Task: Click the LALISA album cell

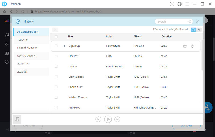Action: pos(138,56)
